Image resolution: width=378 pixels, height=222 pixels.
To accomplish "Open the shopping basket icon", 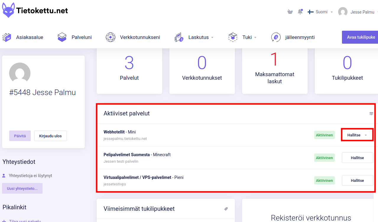I will coord(290,12).
